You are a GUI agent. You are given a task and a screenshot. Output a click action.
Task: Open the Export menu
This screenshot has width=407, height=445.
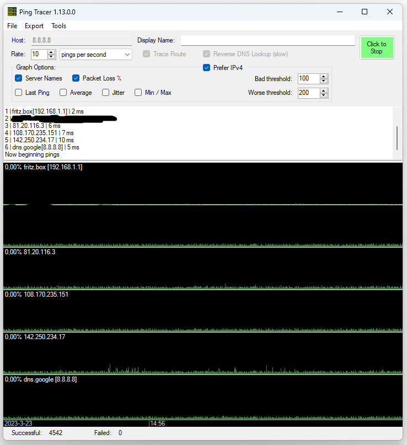pyautogui.click(x=34, y=26)
